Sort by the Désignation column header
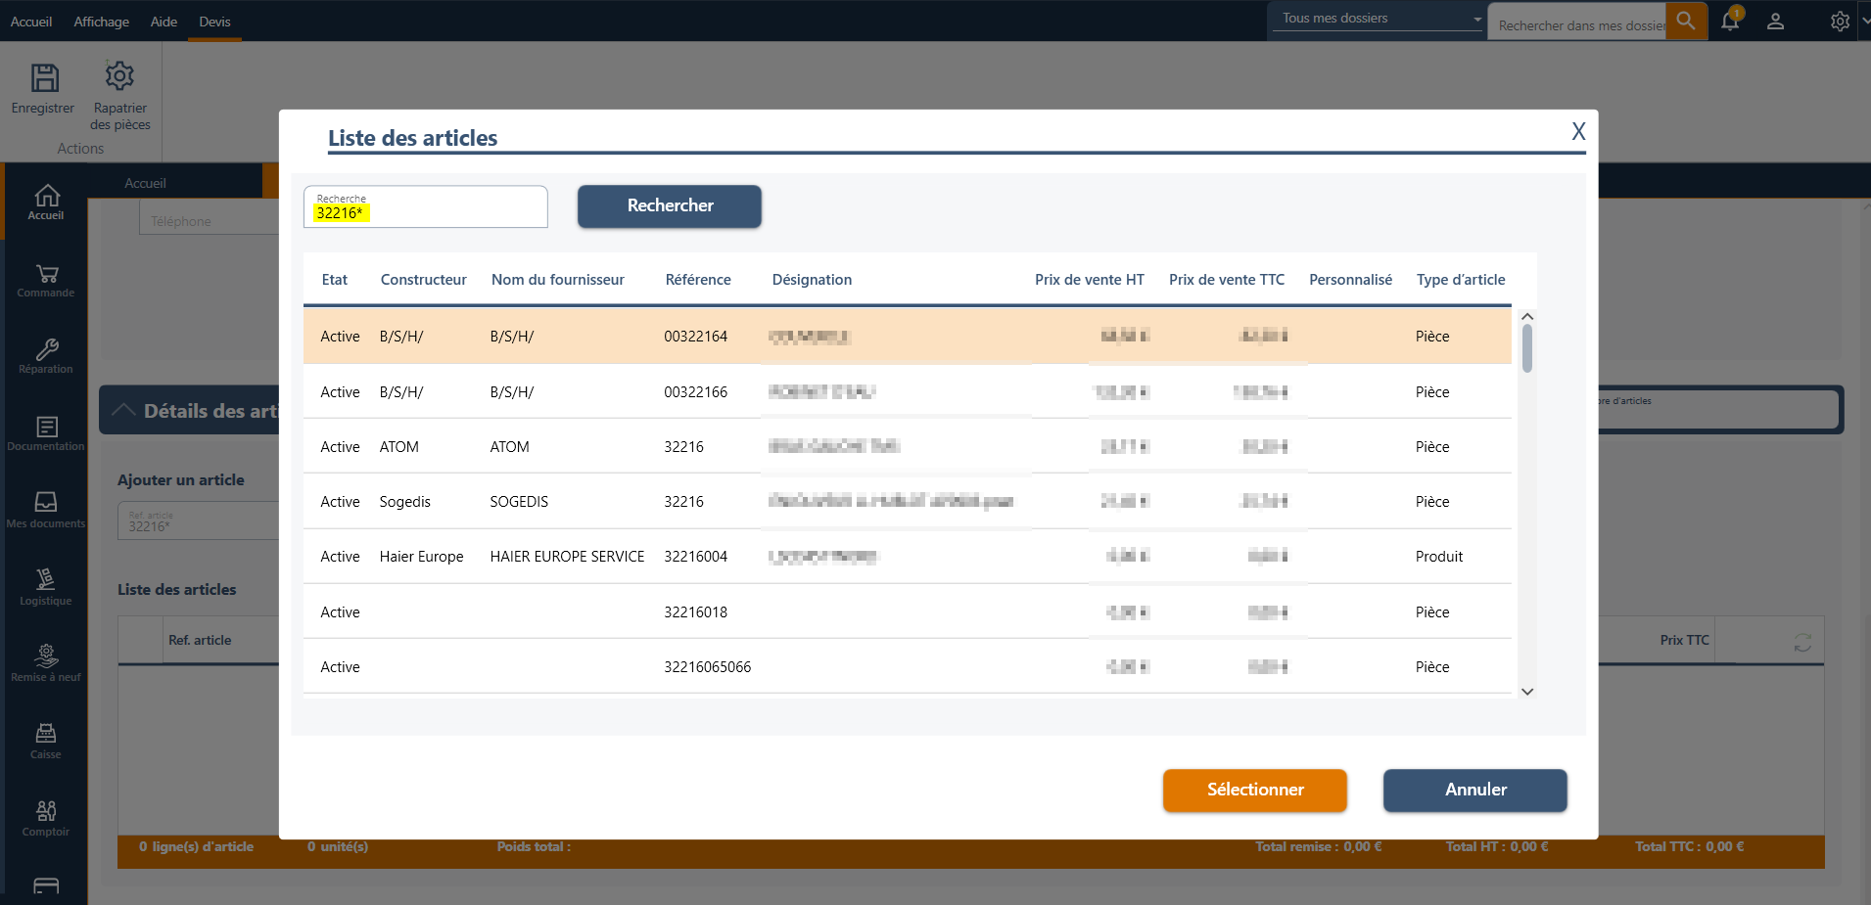The width and height of the screenshot is (1871, 905). pos(812,280)
